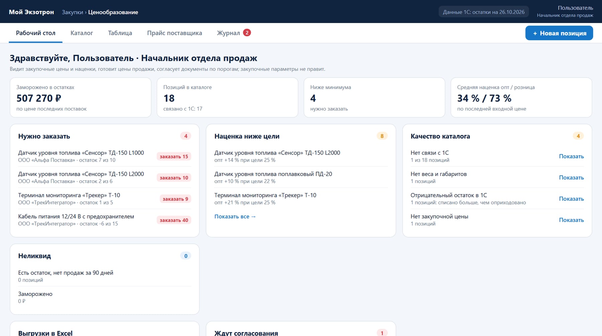The image size is (602, 336).
Task: Click the red badge 2 next to Журнал
Action: (x=247, y=33)
